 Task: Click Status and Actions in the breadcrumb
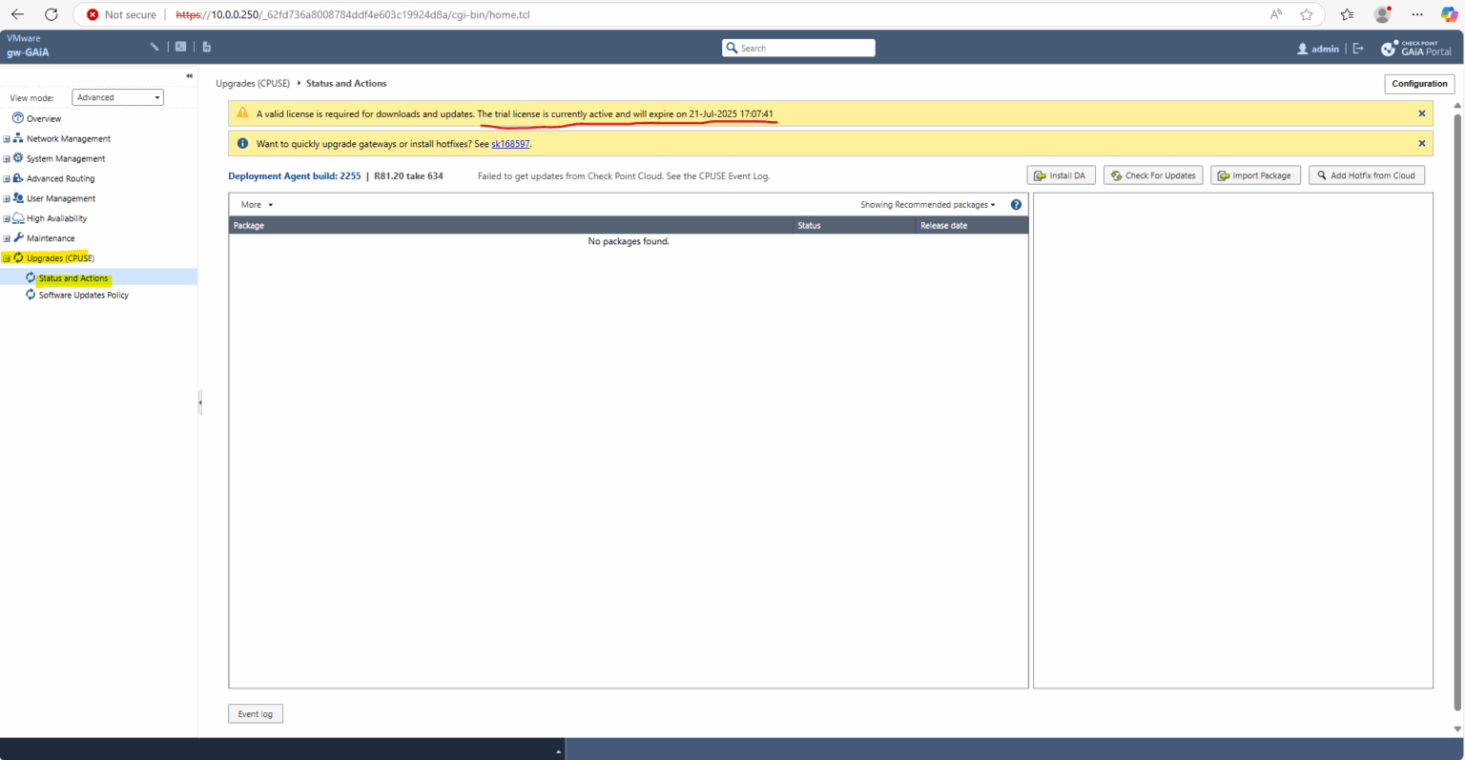(x=345, y=83)
